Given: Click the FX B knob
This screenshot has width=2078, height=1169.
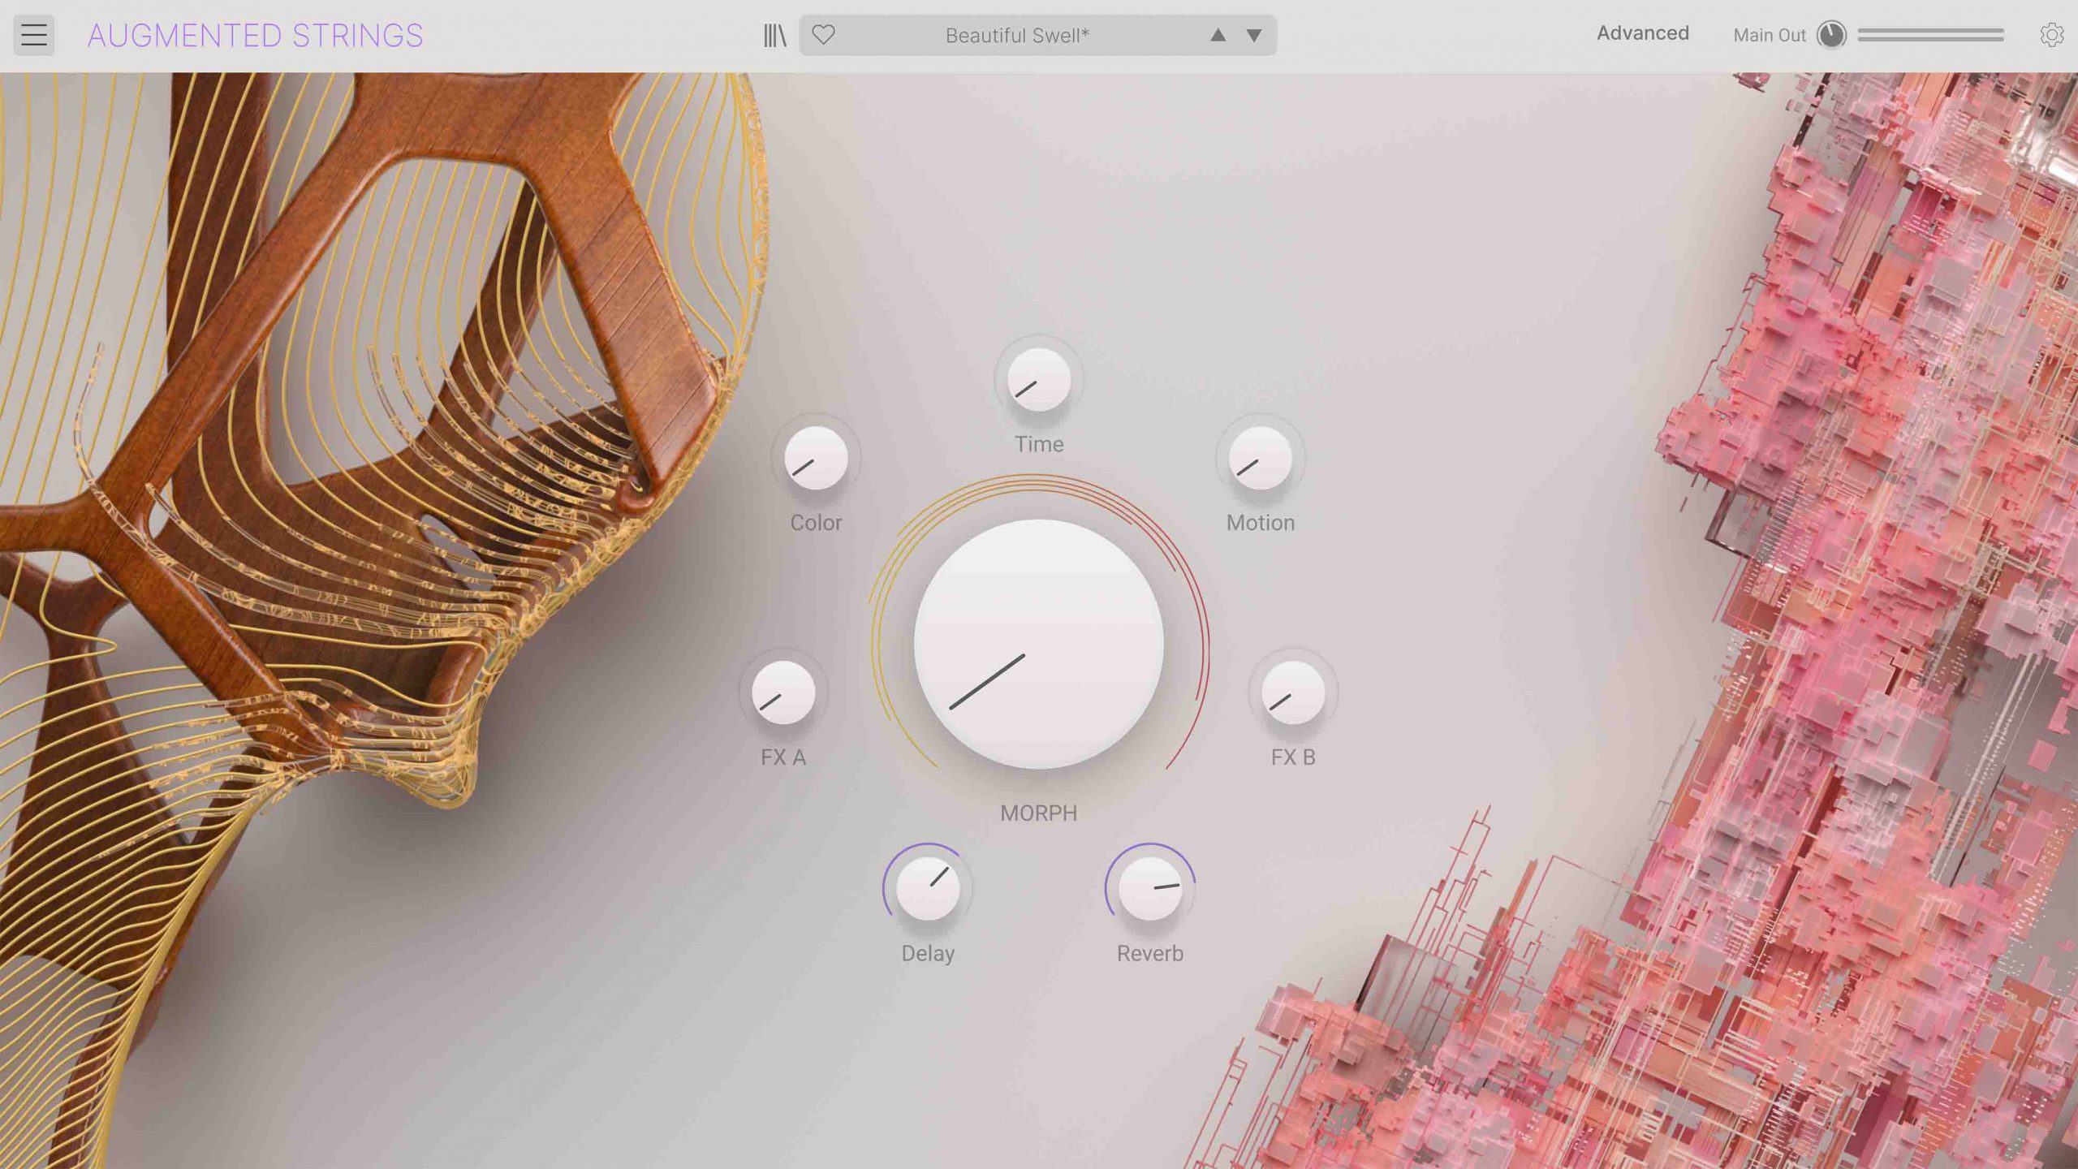Looking at the screenshot, I should pos(1292,692).
